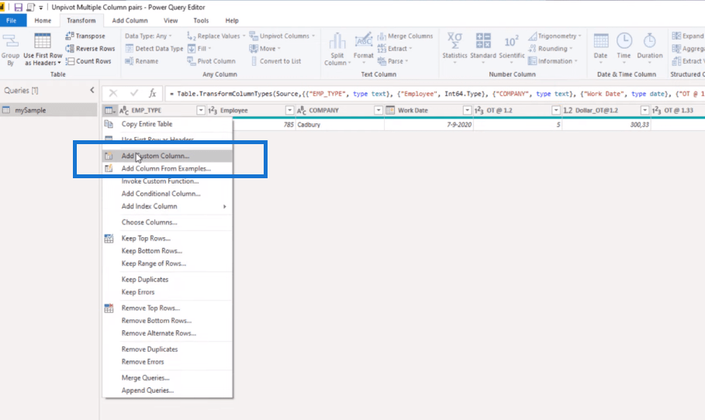This screenshot has height=420, width=705.
Task: Open Dollar_OT@1.2 column filter dropdown
Action: [645, 111]
